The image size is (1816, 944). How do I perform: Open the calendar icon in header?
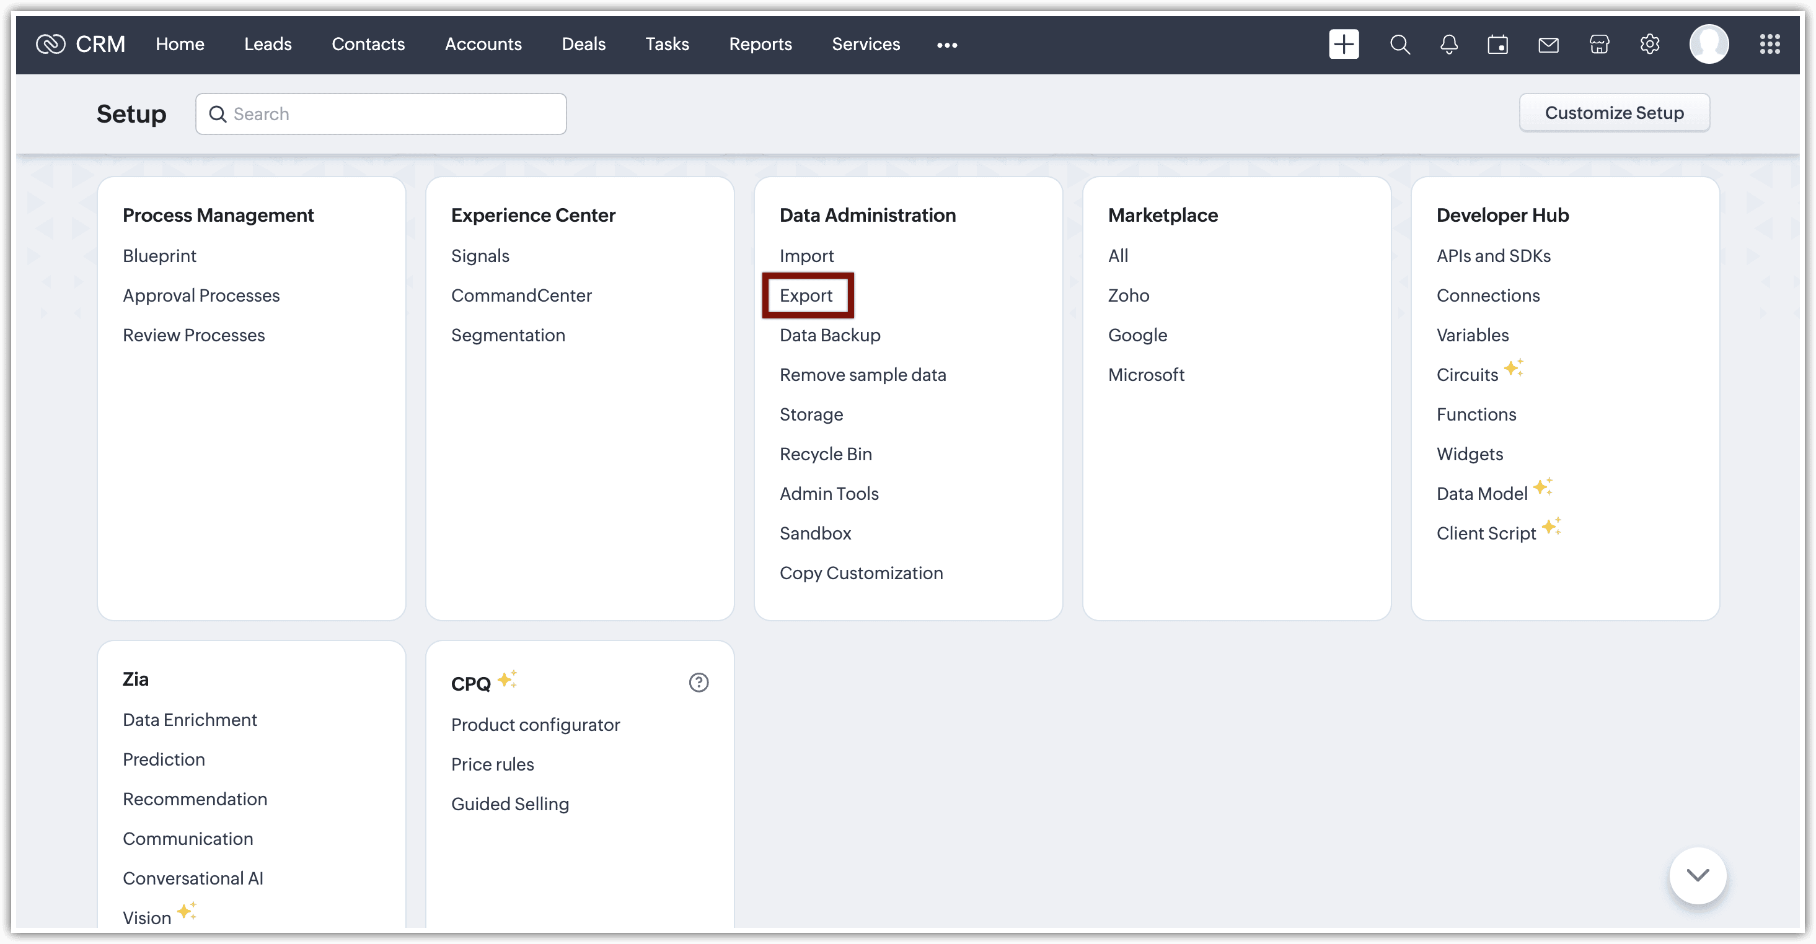click(1497, 45)
